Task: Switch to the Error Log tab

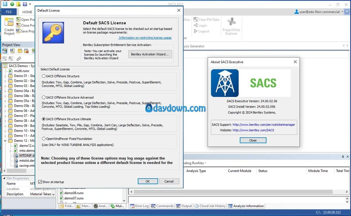Action: pos(139,206)
